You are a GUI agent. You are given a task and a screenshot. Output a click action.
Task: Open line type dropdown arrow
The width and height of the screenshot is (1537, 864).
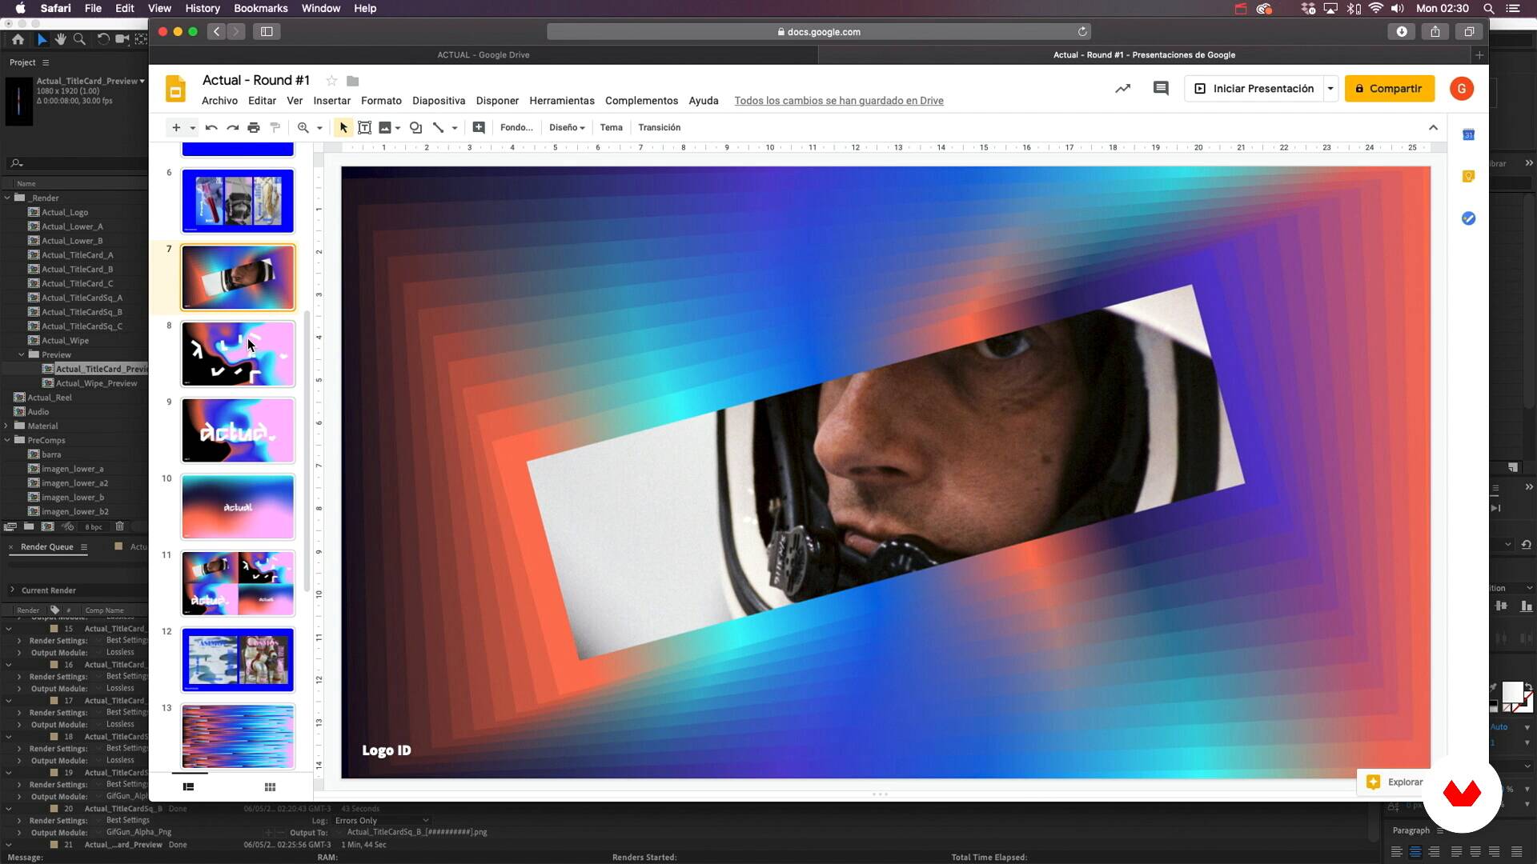coord(455,128)
